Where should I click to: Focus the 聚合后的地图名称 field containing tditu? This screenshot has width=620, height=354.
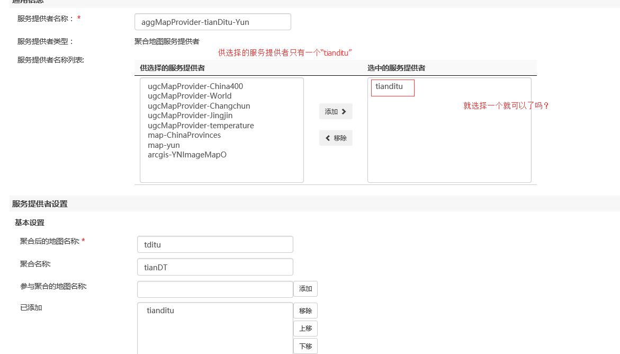pos(215,244)
